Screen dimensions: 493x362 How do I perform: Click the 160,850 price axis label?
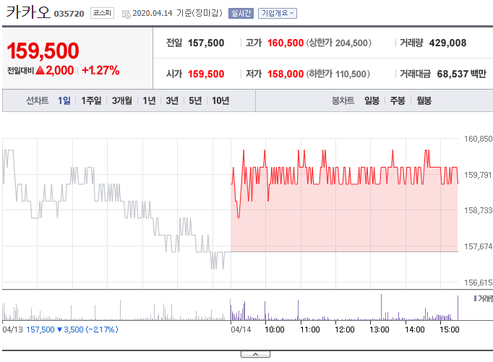[x=479, y=139]
